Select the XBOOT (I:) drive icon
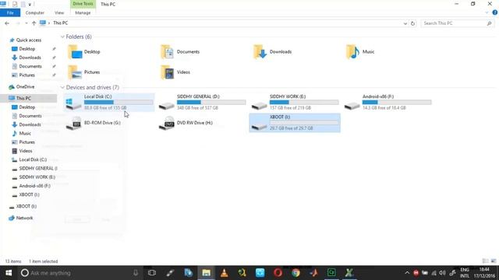 (259, 126)
